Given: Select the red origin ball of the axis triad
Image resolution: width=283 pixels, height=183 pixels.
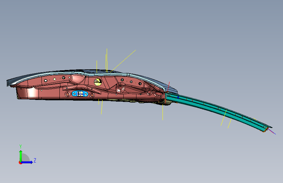Looking at the screenshot, I should (20, 162).
